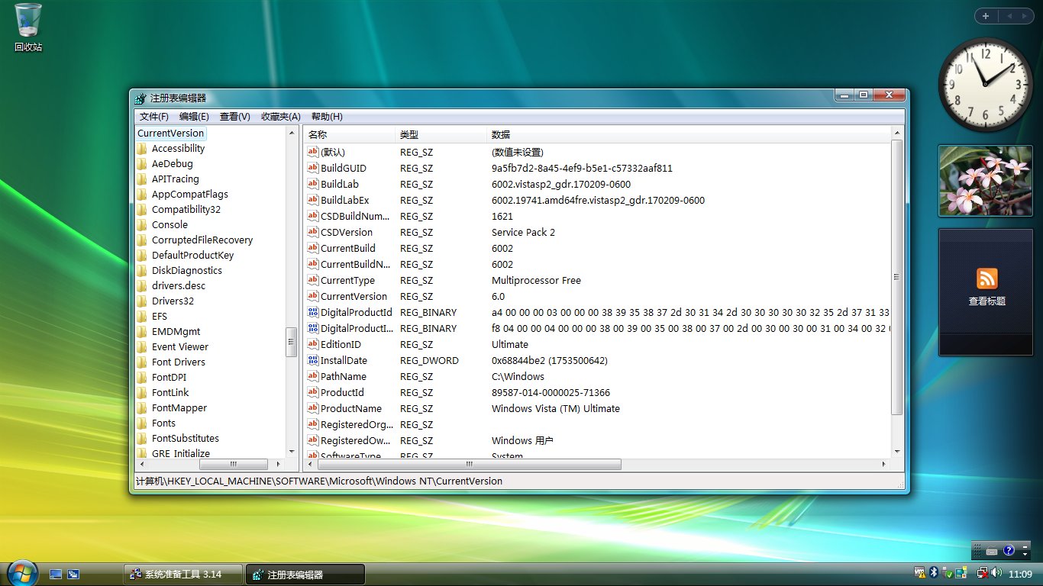Click the Registry Editor title bar icon

140,98
